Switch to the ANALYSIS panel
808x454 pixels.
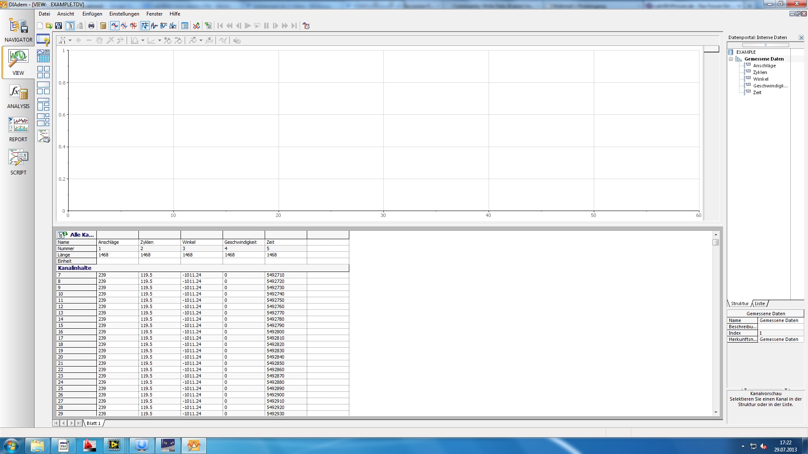tap(18, 97)
